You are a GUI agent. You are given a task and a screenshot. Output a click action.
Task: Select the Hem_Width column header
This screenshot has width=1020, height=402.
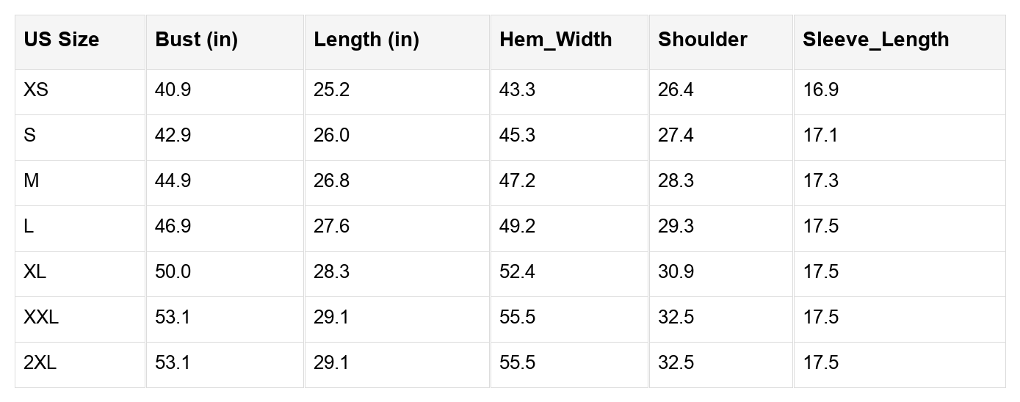(x=556, y=40)
